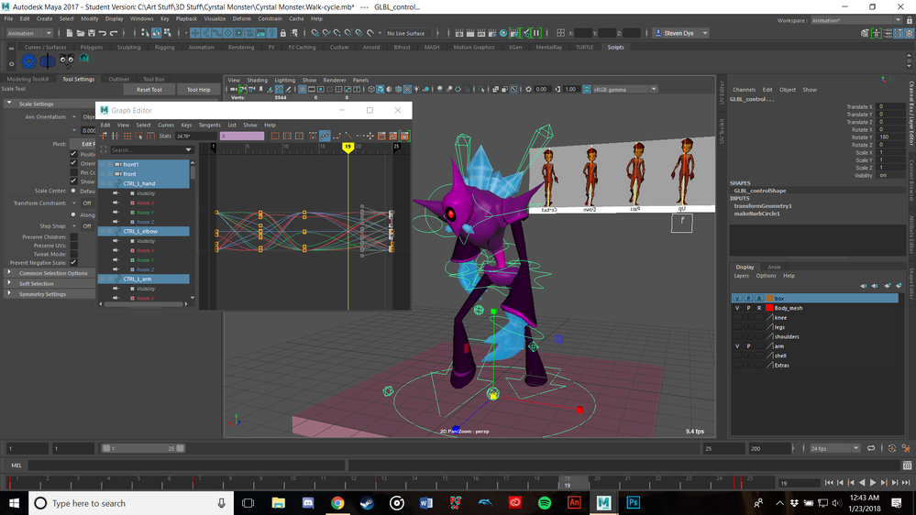Open the Deform menu in the main menu bar
Image resolution: width=916 pixels, height=515 pixels.
(241, 18)
